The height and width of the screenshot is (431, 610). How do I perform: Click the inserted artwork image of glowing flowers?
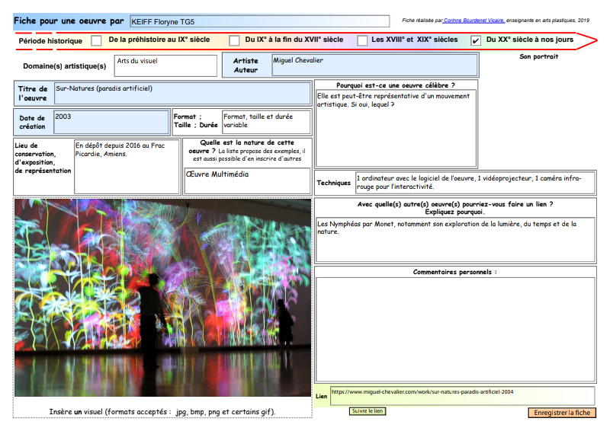click(162, 298)
